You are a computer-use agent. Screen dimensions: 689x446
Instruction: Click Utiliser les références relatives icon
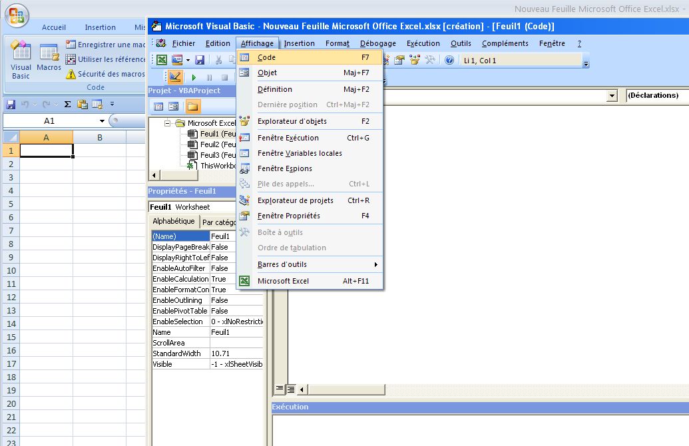pos(71,59)
